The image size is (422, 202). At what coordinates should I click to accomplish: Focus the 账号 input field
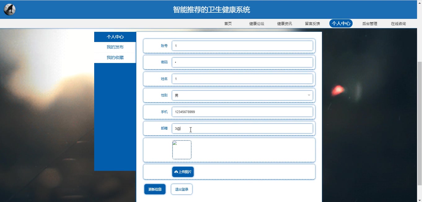click(242, 46)
